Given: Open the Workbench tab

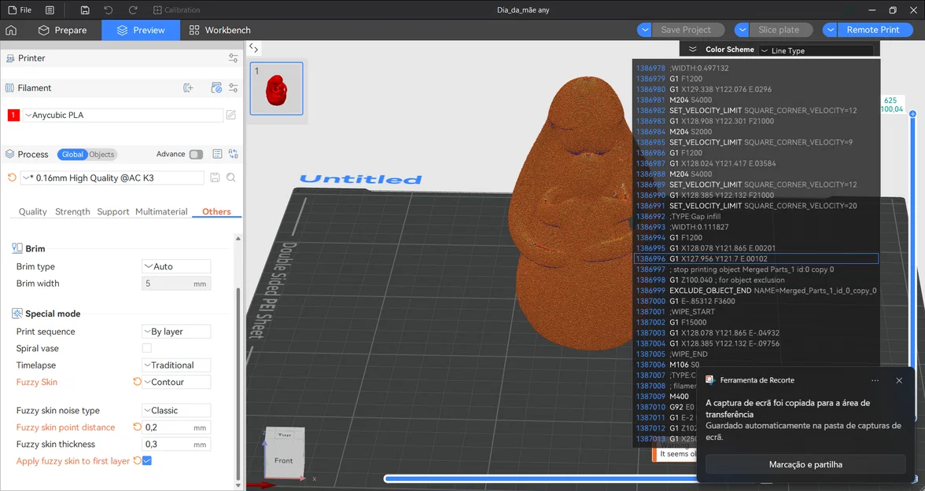Looking at the screenshot, I should pyautogui.click(x=219, y=30).
